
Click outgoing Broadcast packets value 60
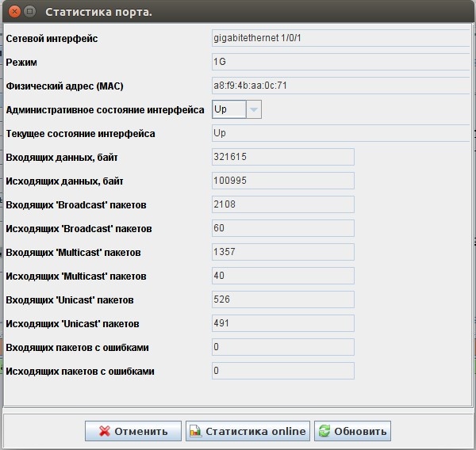click(x=283, y=228)
